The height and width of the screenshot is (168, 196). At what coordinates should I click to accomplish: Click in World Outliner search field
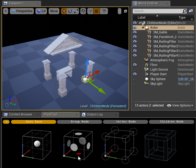158,11
